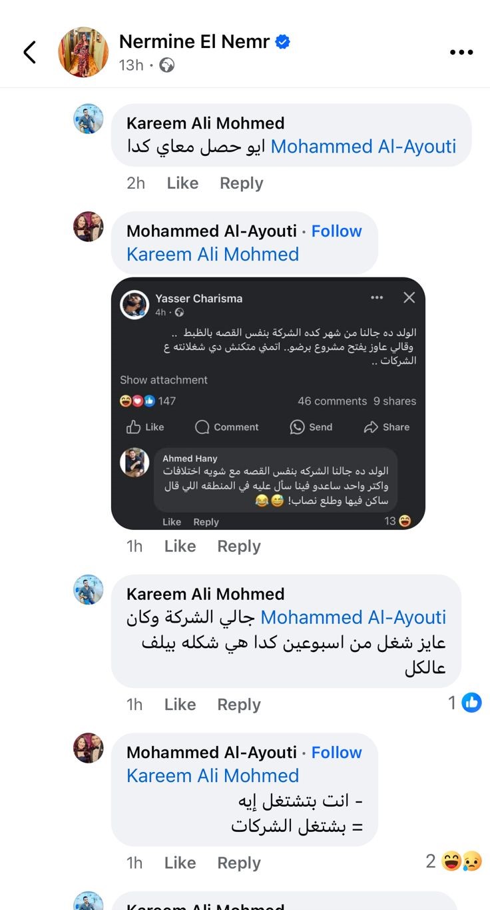Tap the thumbs-up Like icon in the screenshot
The width and height of the screenshot is (490, 910).
133,427
